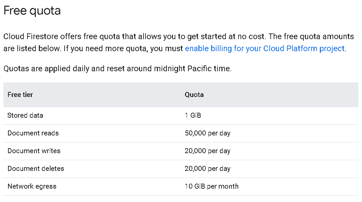
Task: Click the 50,000 per day value
Action: (207, 133)
